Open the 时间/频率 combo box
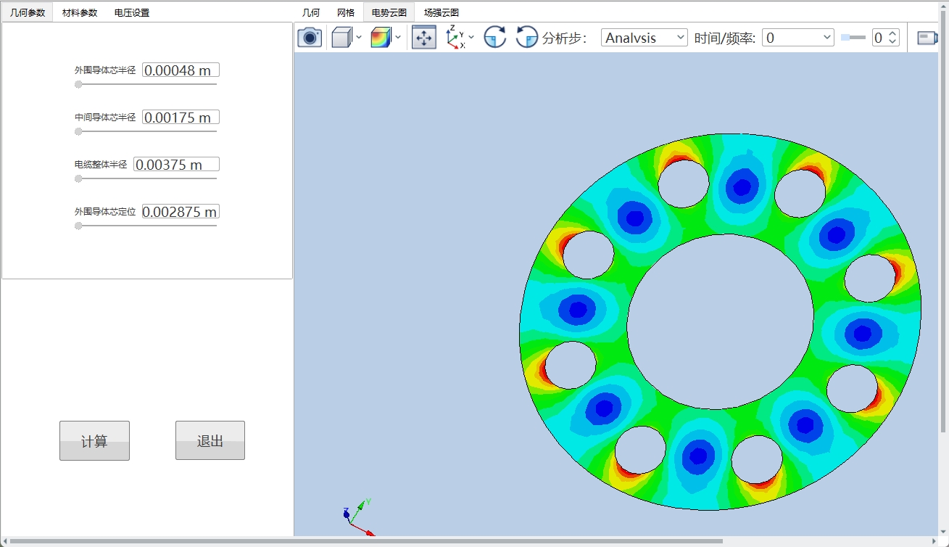Viewport: 949px width, 547px height. pyautogui.click(x=798, y=38)
